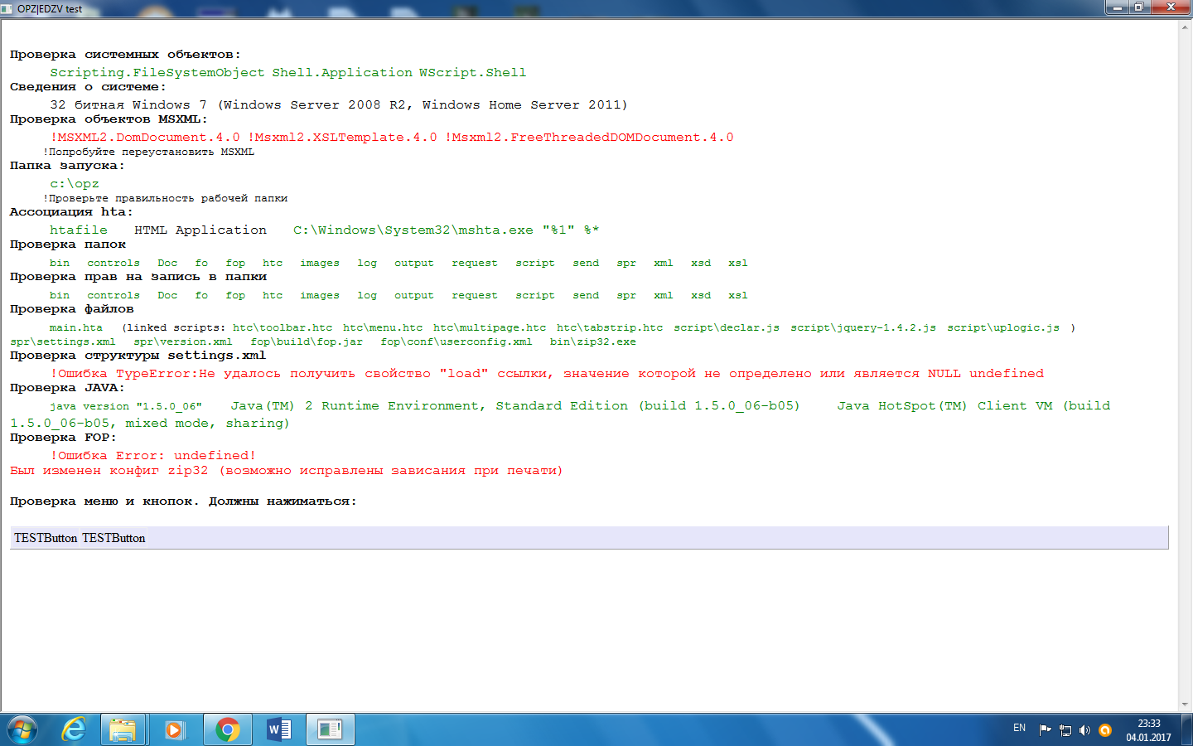Viewport: 1193px width, 746px height.
Task: Click the second TESTButton menu item
Action: click(114, 538)
